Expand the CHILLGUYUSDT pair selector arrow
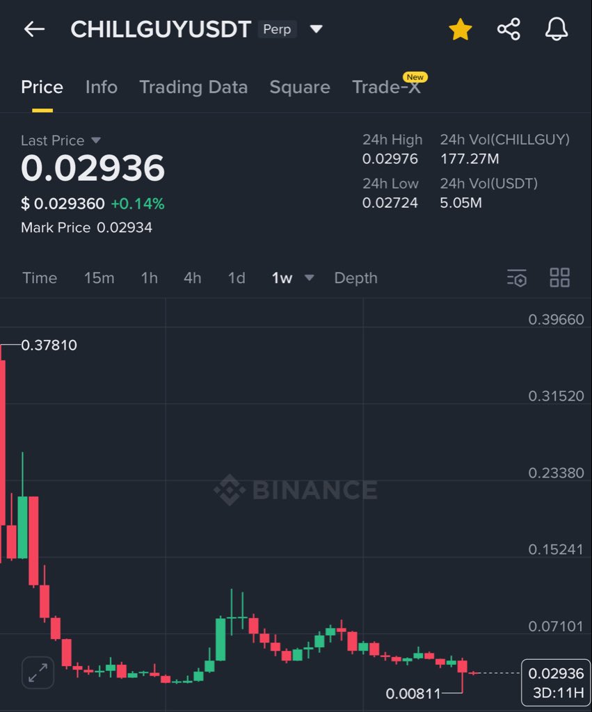592x712 pixels. [x=316, y=29]
